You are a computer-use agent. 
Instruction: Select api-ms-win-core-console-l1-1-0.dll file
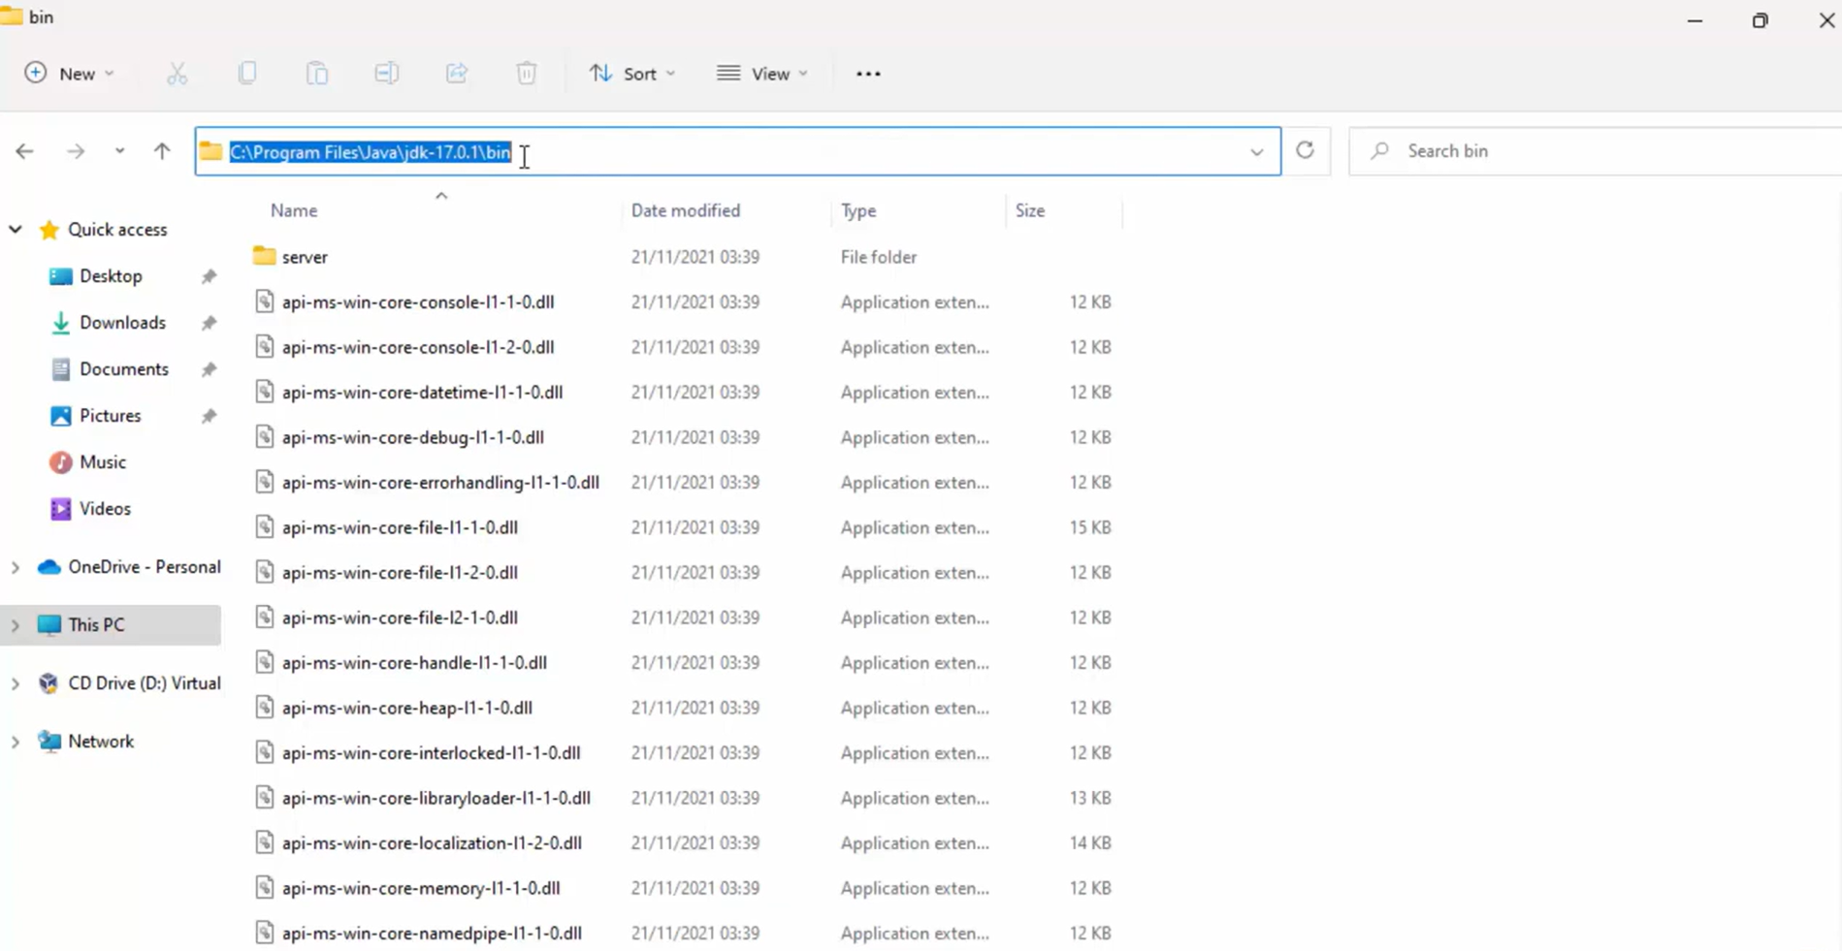pyautogui.click(x=418, y=302)
